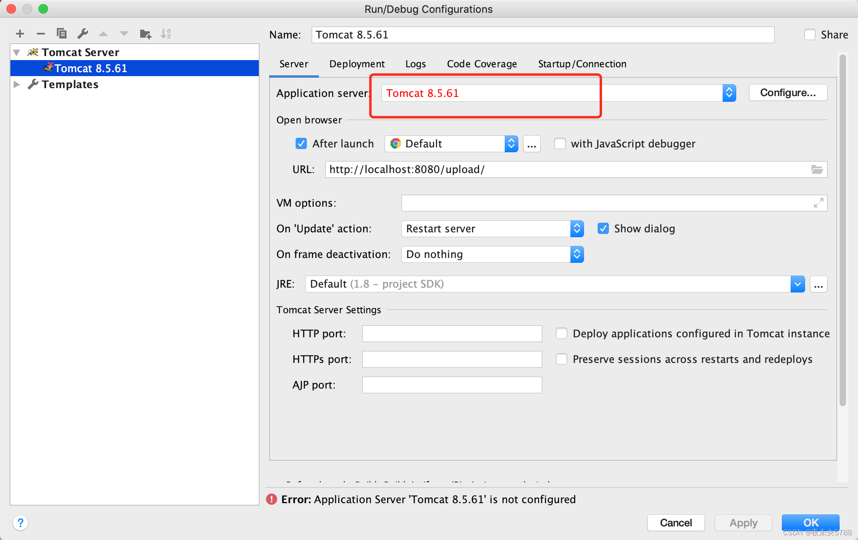Uncheck the After launch checkbox
Image resolution: width=858 pixels, height=540 pixels.
301,144
